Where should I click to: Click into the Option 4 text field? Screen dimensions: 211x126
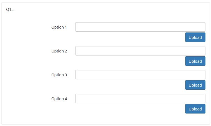(140, 99)
